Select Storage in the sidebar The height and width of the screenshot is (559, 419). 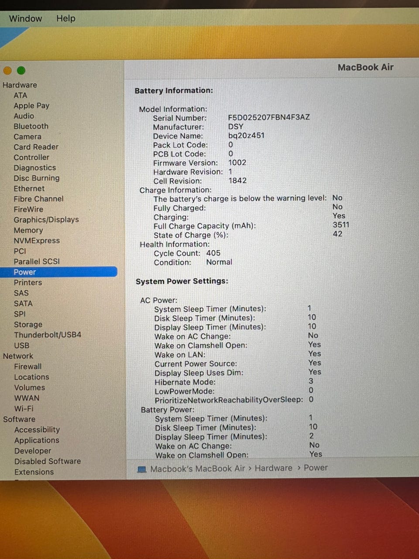click(28, 324)
